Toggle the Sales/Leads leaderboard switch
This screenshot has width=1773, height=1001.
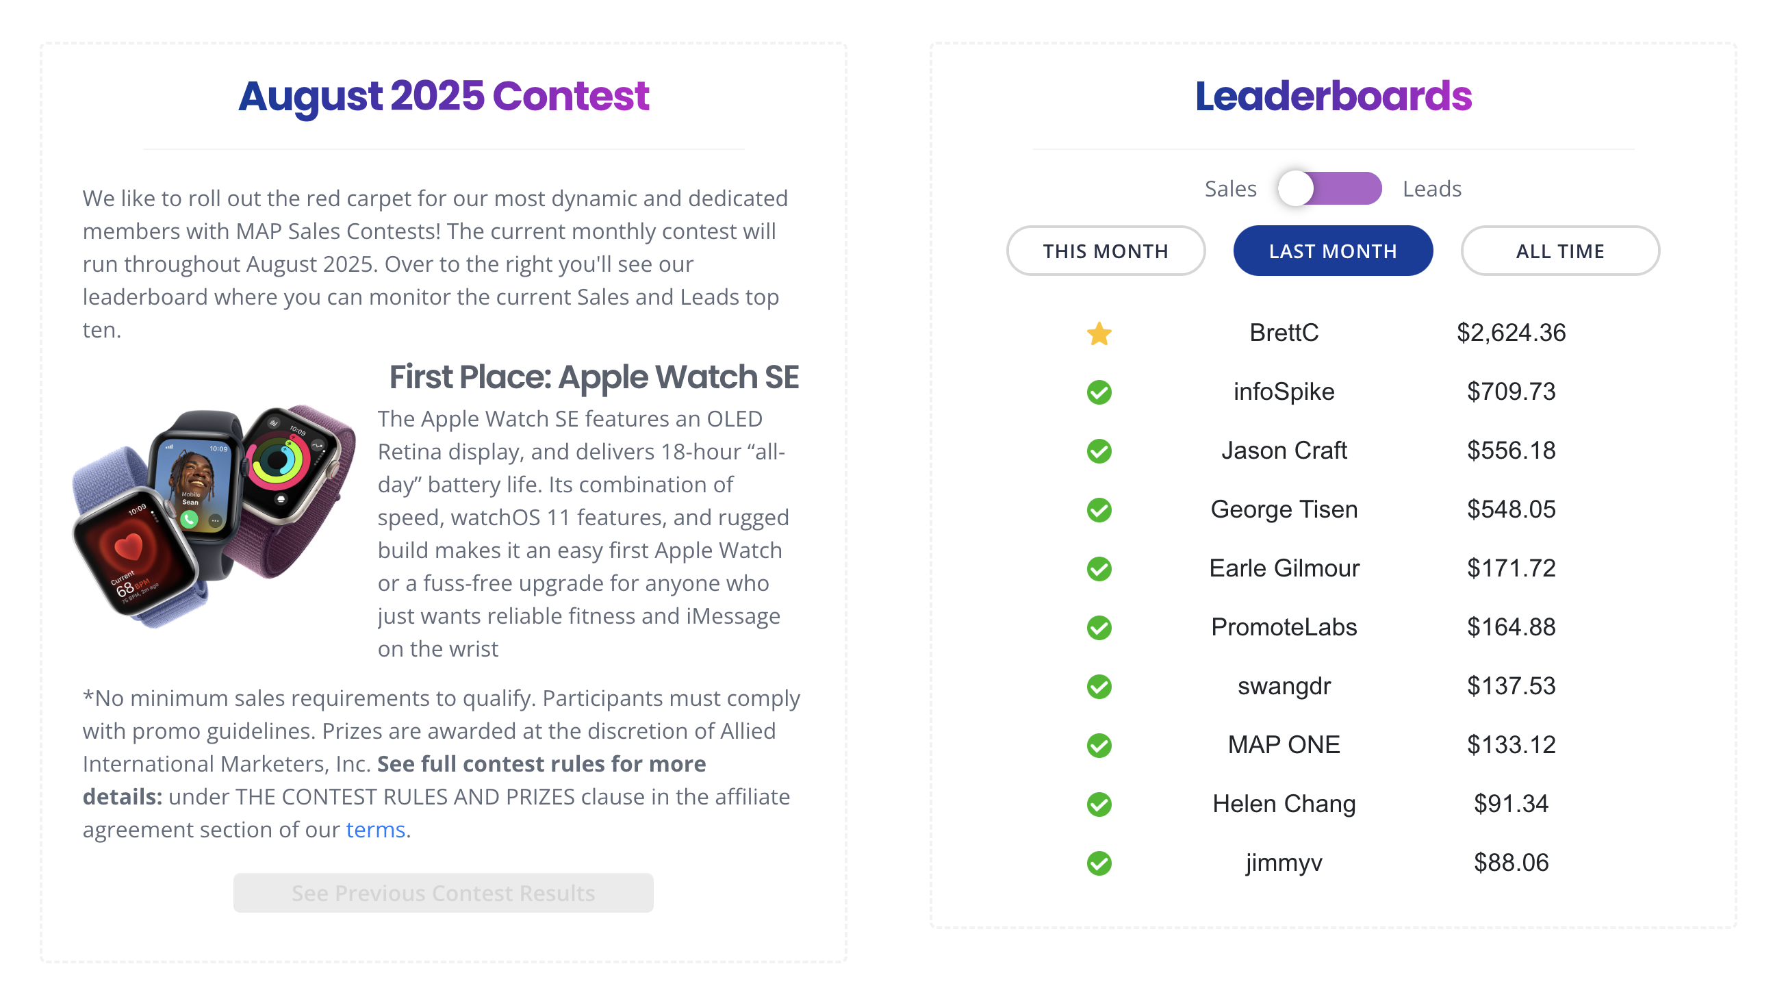pos(1329,189)
